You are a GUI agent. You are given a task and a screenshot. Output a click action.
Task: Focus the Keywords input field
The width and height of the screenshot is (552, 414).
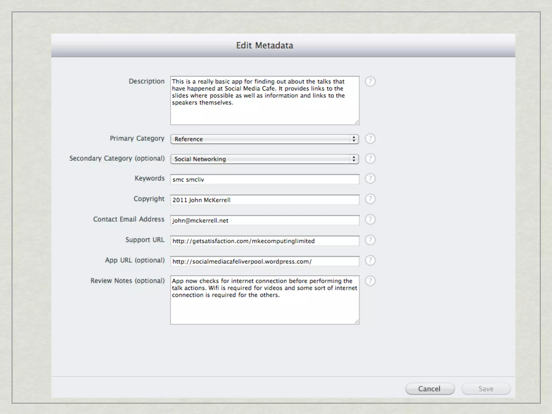coord(265,180)
